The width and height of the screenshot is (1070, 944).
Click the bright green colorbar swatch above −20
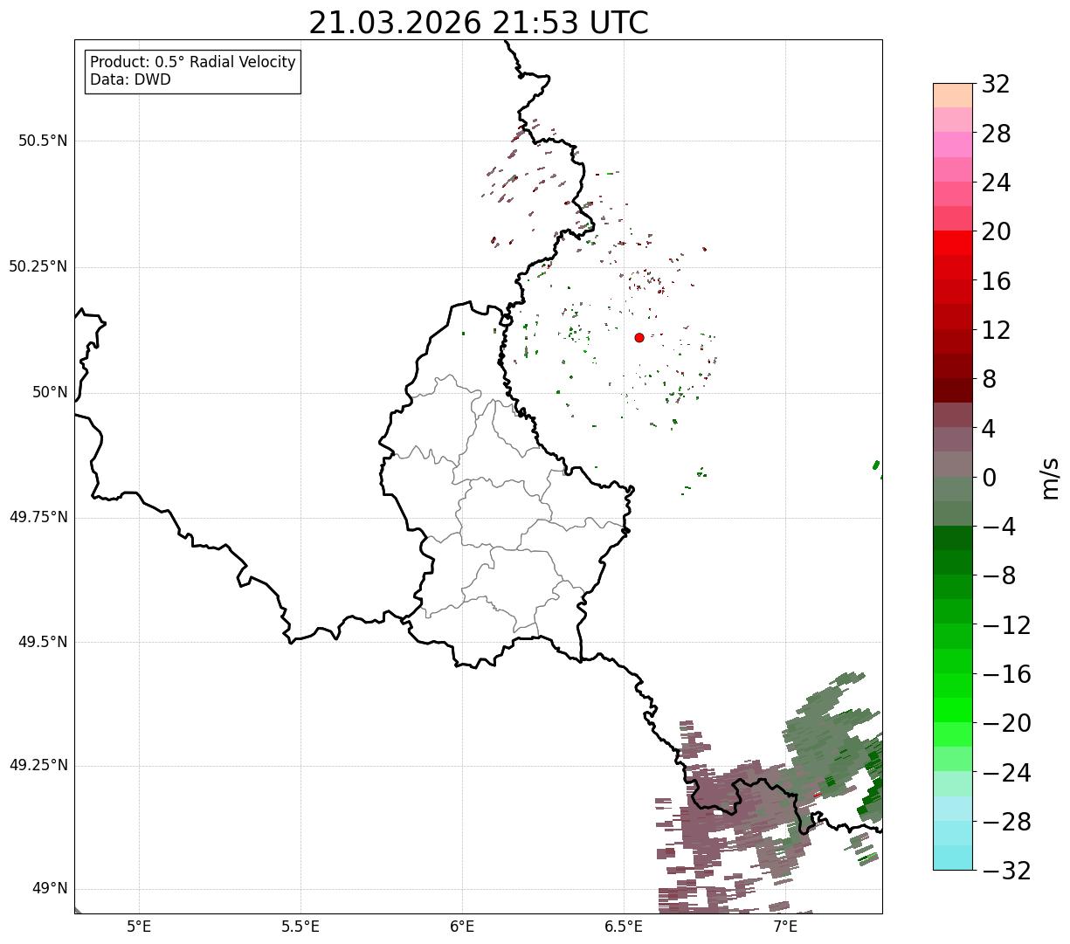(953, 710)
